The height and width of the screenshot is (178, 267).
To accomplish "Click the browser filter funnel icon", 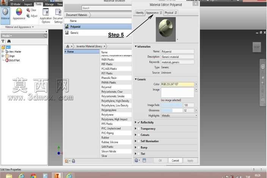I will (3, 41).
